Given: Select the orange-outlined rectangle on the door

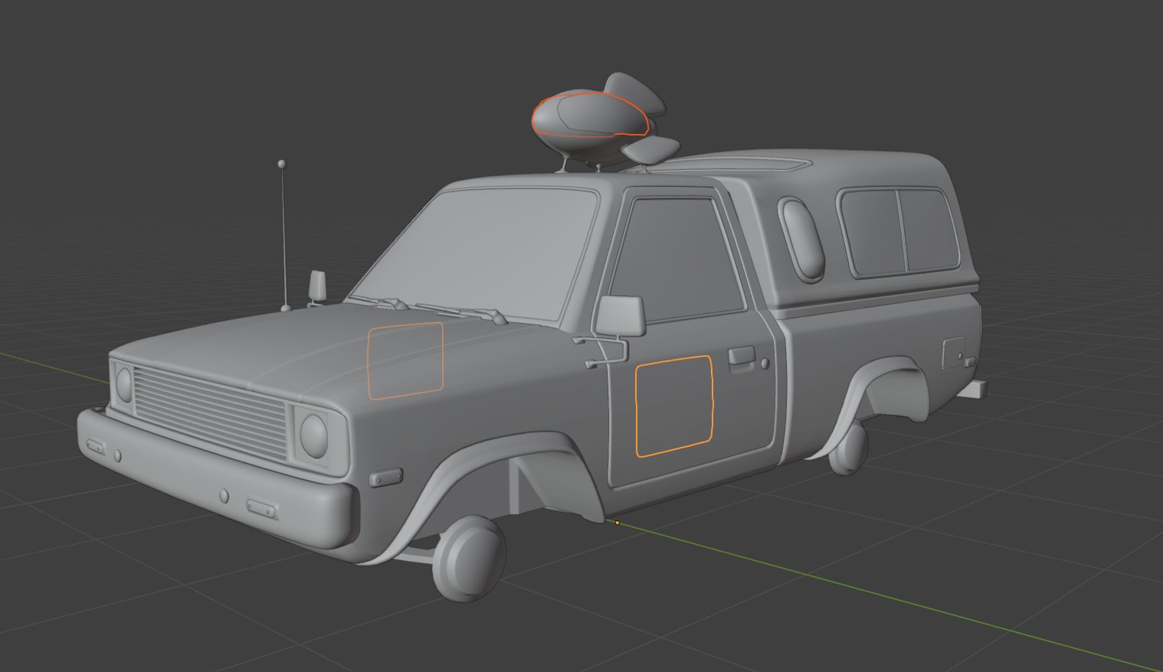Looking at the screenshot, I should (674, 406).
